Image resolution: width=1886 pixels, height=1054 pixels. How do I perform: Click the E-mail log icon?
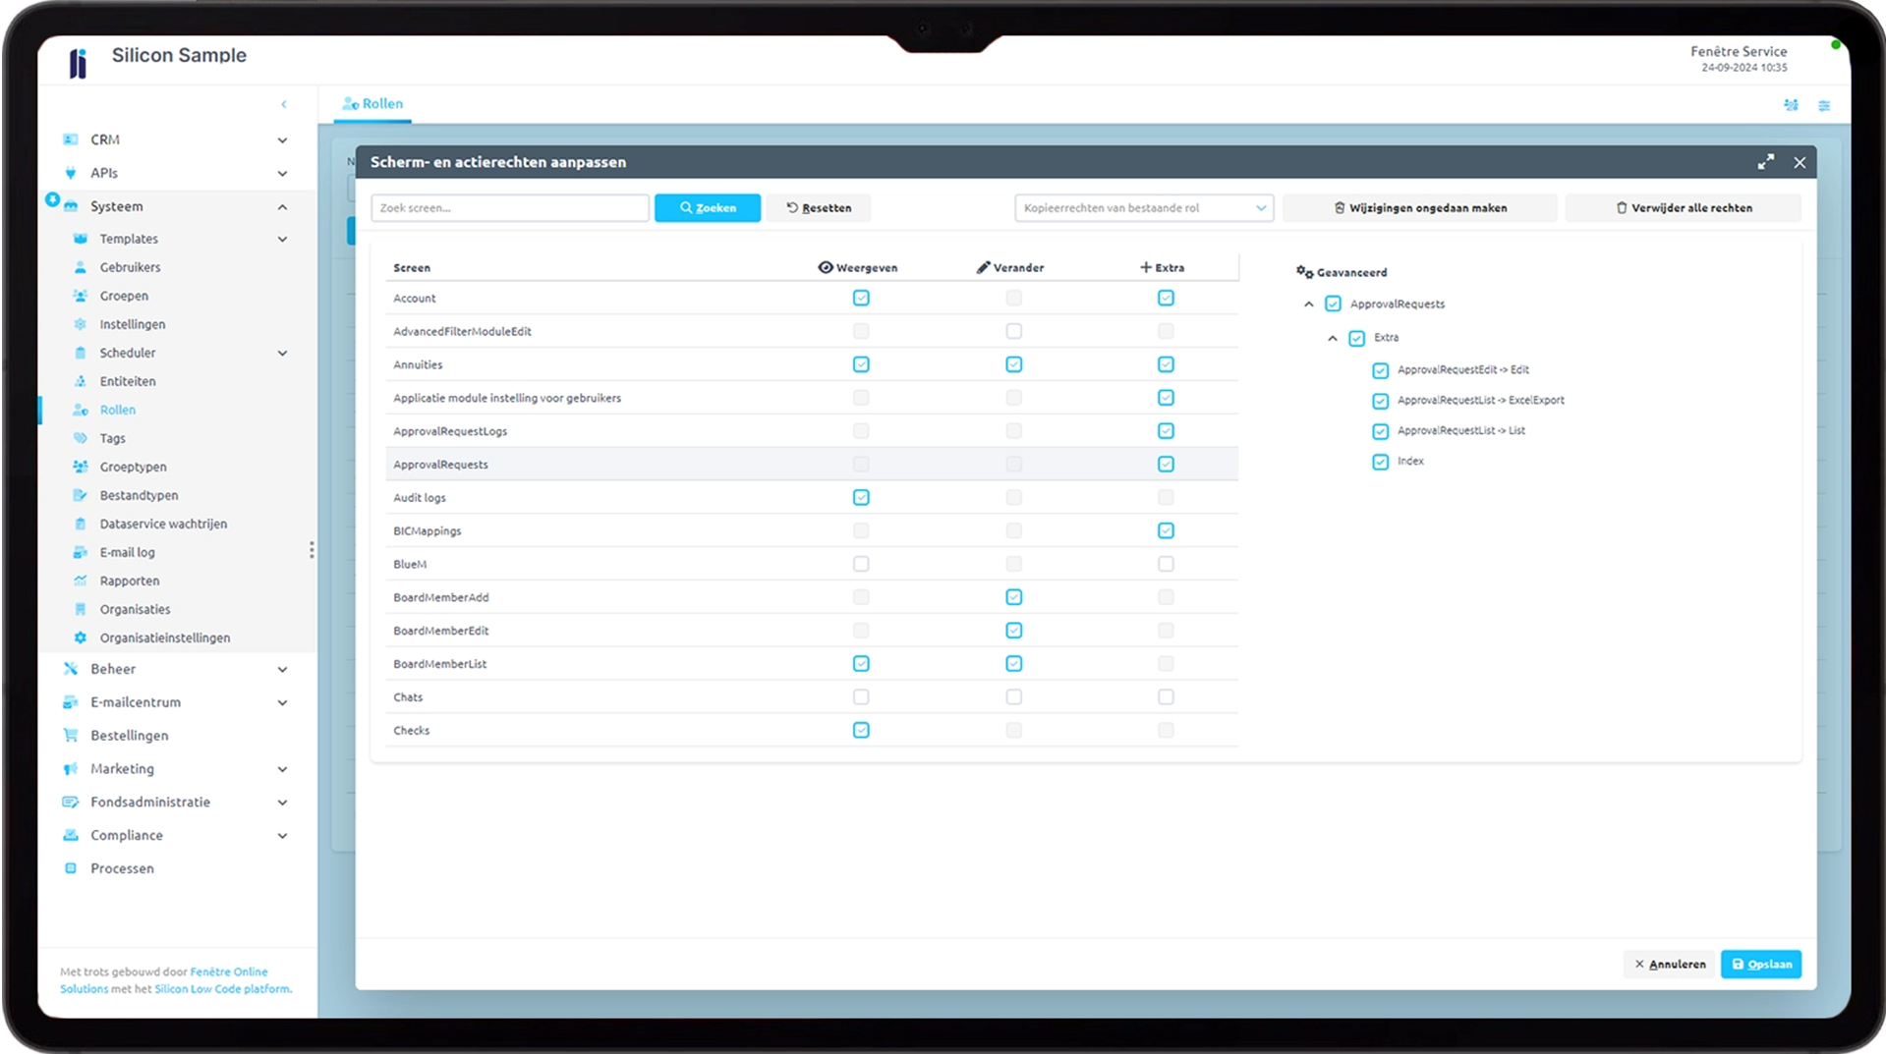click(x=81, y=552)
